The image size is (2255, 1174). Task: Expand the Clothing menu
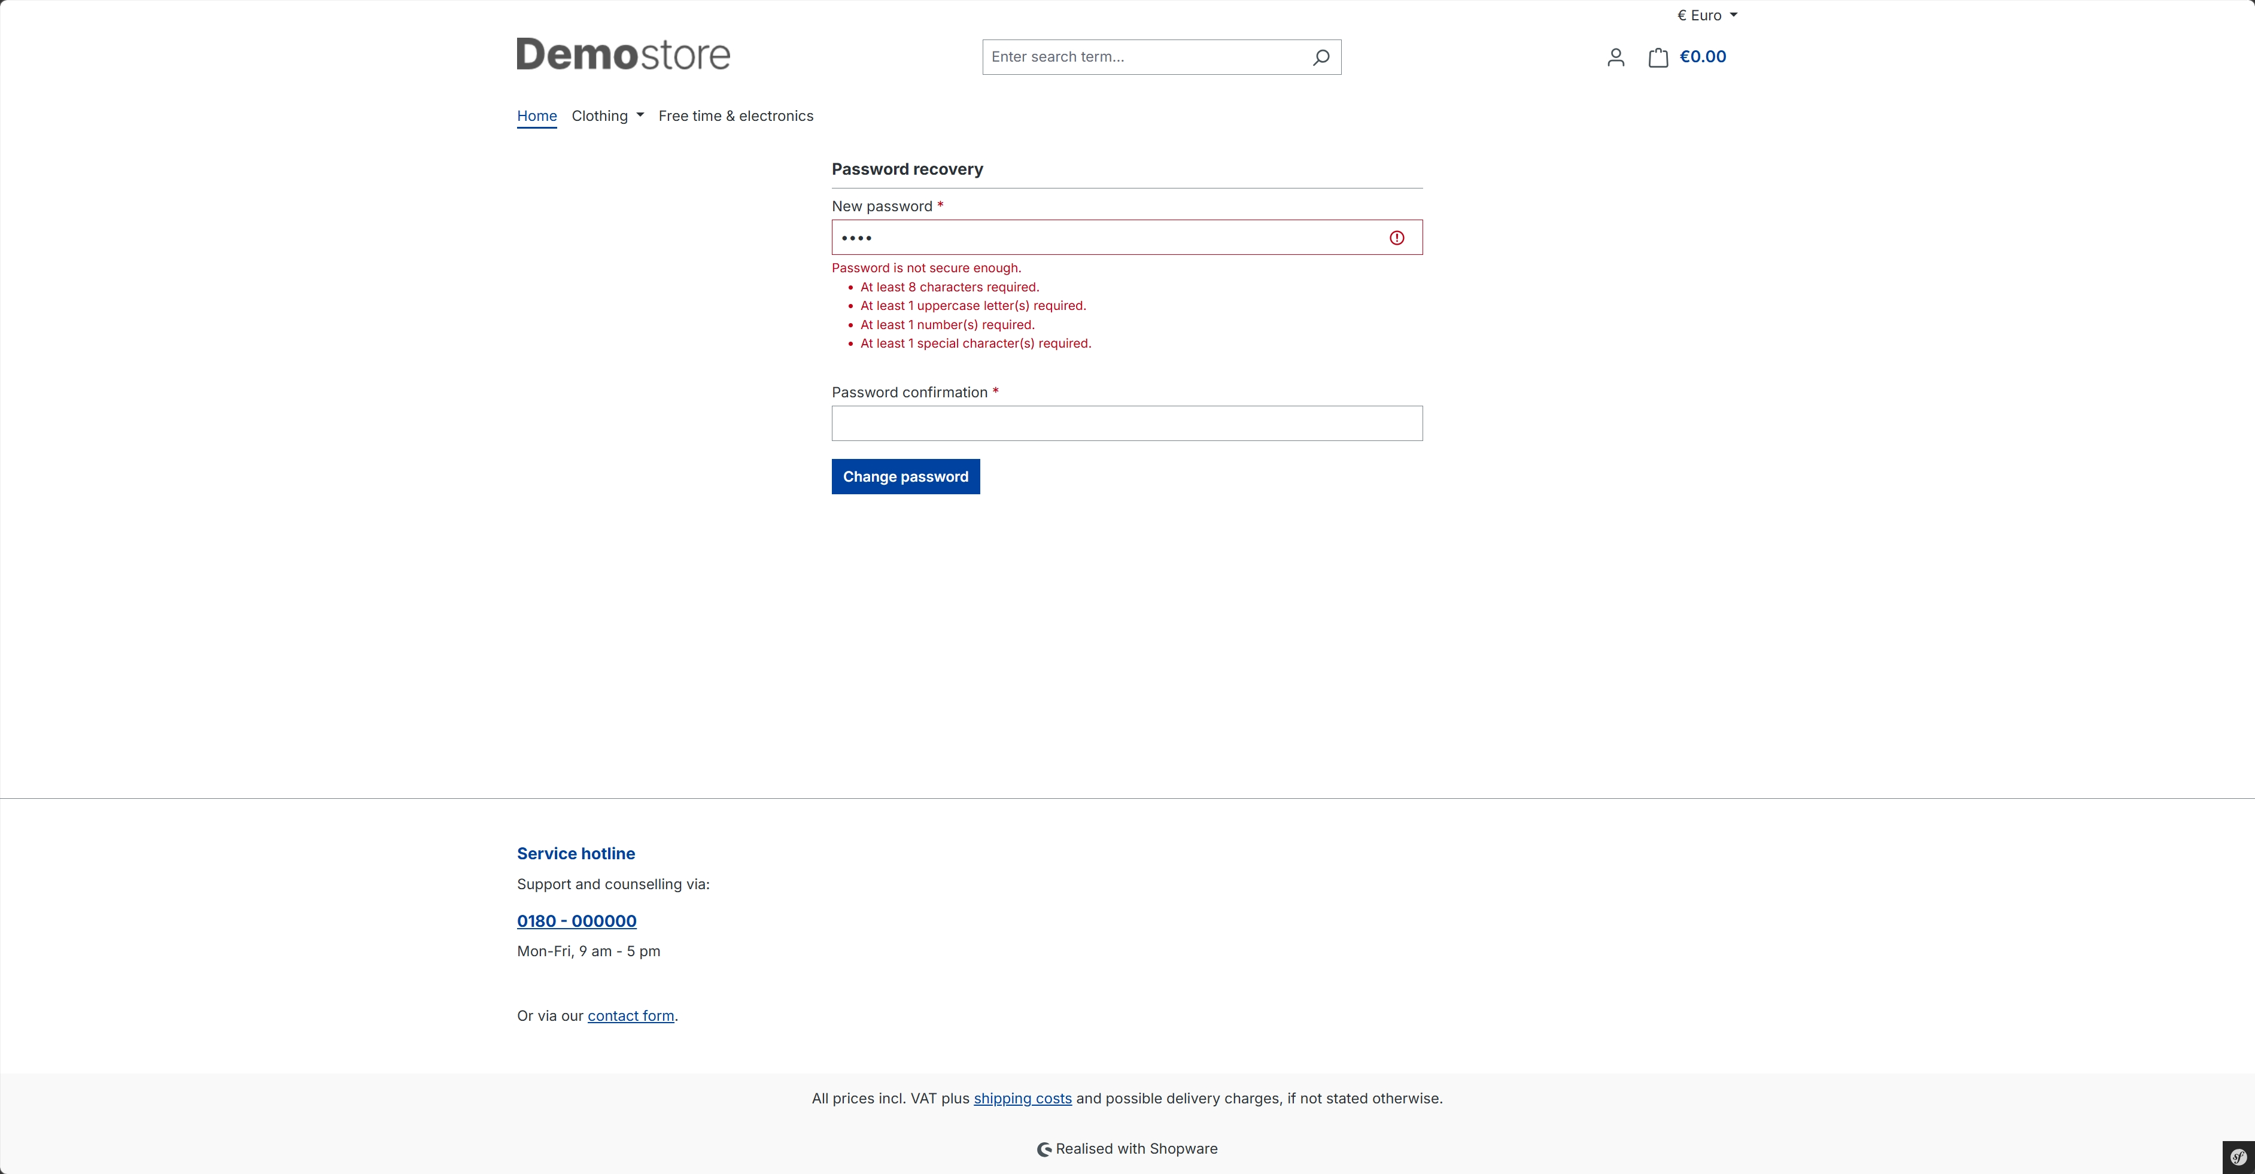607,115
